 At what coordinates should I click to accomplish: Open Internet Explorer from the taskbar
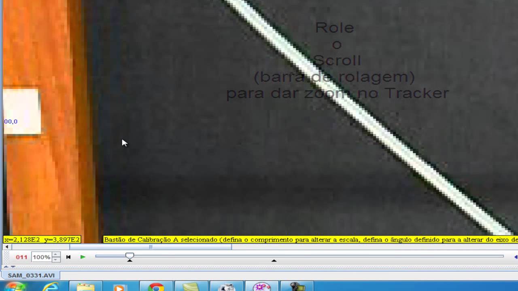[x=51, y=287]
